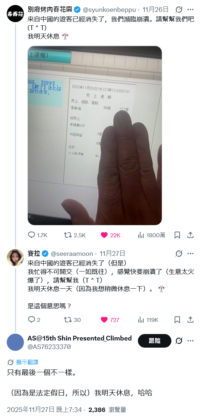
Task: View analytics showing 1800萬 views
Action: (151, 235)
